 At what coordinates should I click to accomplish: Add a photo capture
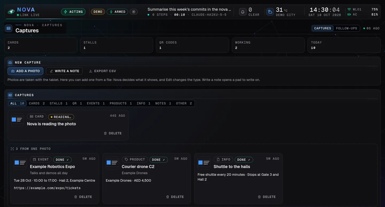pos(25,71)
